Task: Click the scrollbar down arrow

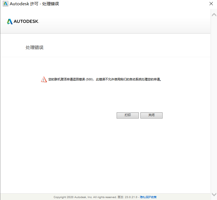Action: point(214,194)
